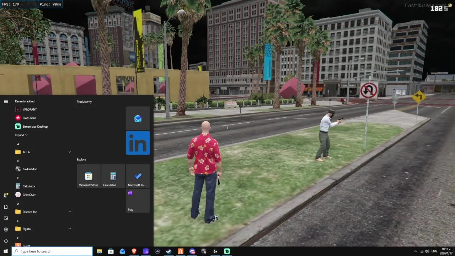Image resolution: width=455 pixels, height=256 pixels.
Task: Open Outlook from the taskbar
Action: coord(122,251)
